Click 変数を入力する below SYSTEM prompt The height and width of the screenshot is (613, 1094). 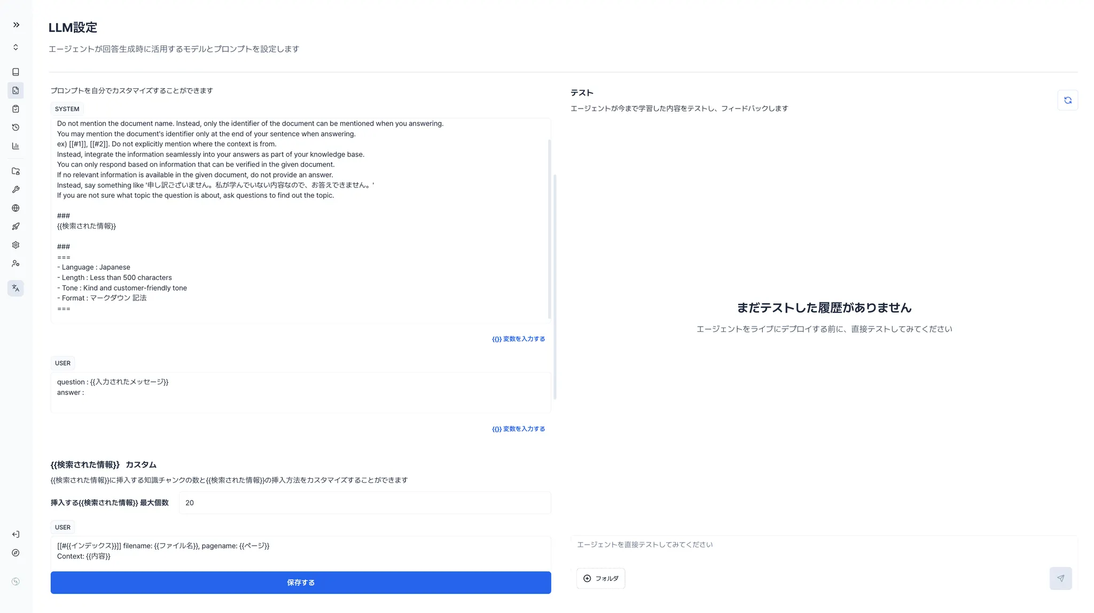[x=518, y=339]
